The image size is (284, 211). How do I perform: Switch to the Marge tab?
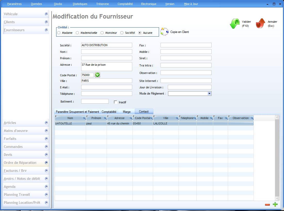(x=127, y=112)
